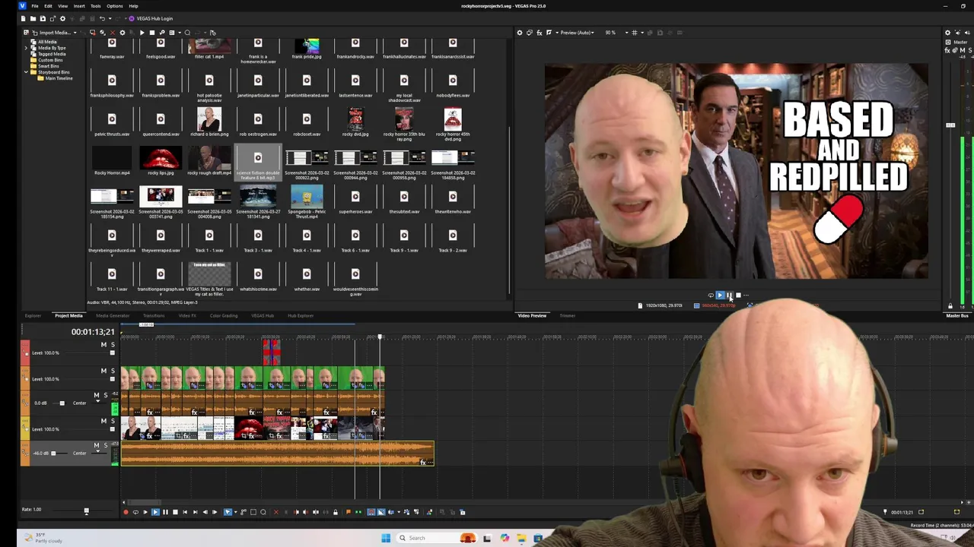Remove selected media with red X icon
The height and width of the screenshot is (547, 974).
coord(113,33)
